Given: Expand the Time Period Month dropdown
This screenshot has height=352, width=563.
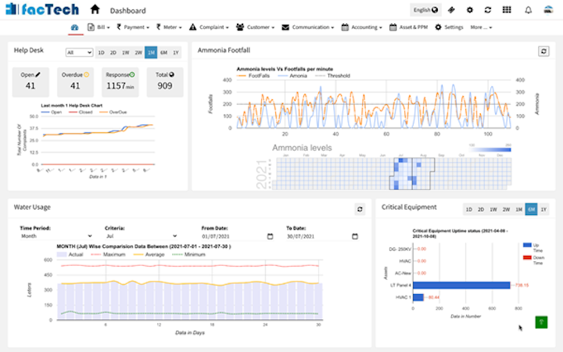Looking at the screenshot, I should pos(56,236).
